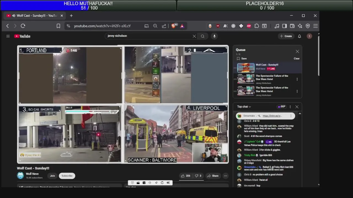Open the Leo AI sparkle icon
This screenshot has width=353, height=198.
click(300, 26)
